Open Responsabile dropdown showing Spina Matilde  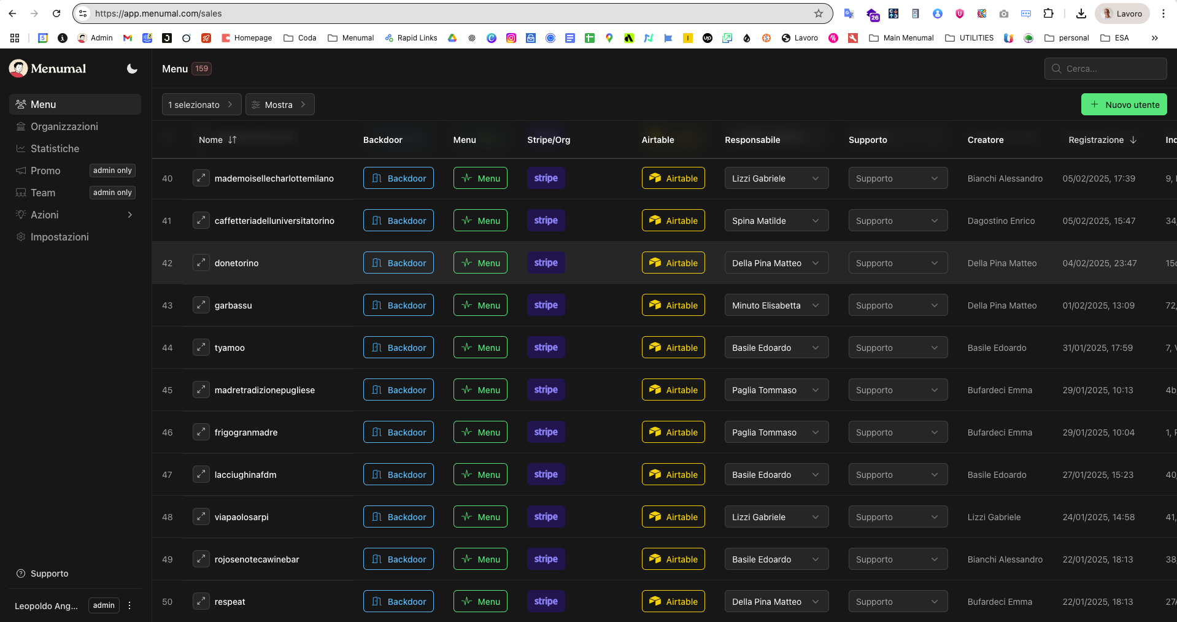tap(776, 221)
